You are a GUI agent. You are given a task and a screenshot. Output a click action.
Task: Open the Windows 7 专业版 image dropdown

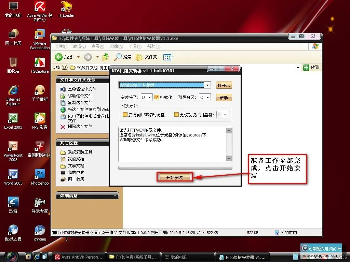[x=207, y=85]
